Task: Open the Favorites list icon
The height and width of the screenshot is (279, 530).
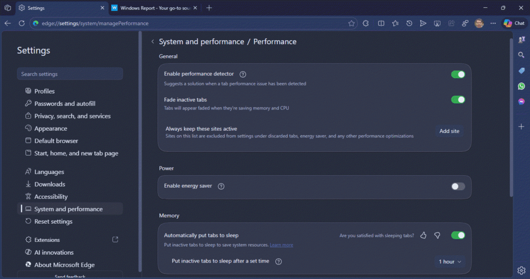Action: click(395, 23)
